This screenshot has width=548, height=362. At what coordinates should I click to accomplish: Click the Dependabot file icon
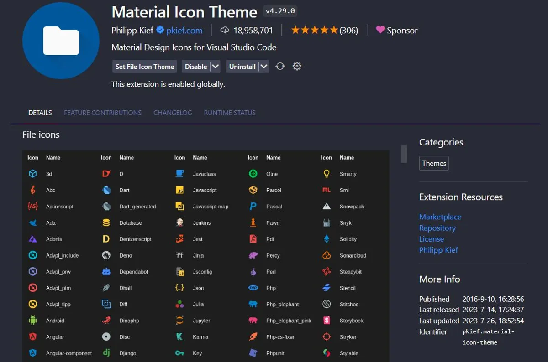tap(106, 272)
